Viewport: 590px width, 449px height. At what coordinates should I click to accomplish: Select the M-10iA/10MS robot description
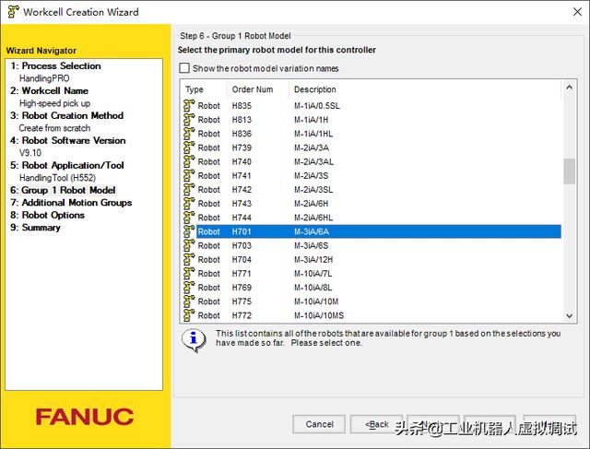pyautogui.click(x=319, y=315)
